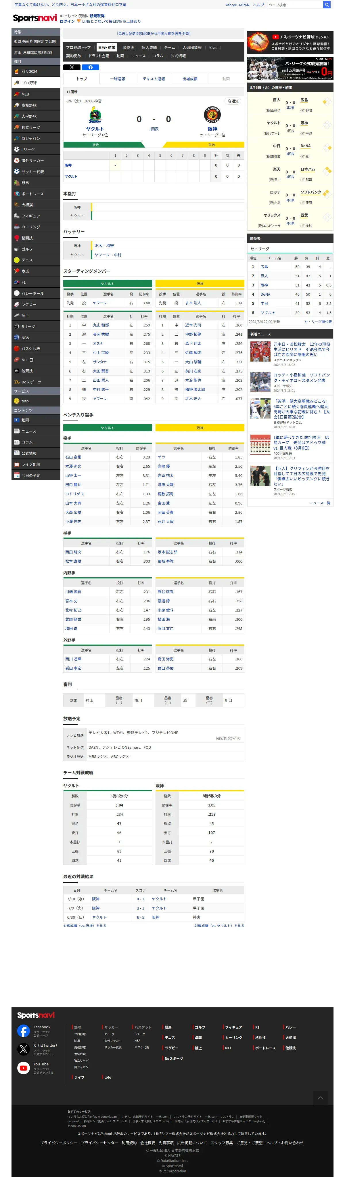View 対戦成績（vs. 阪神）を見る link

85,926
